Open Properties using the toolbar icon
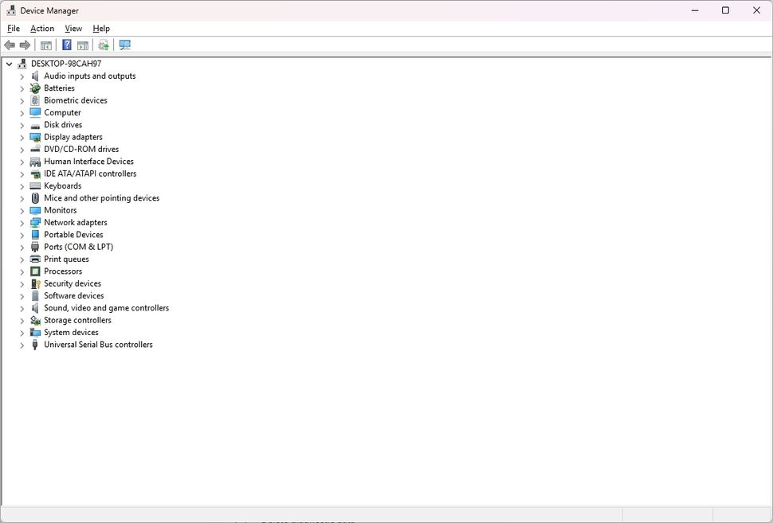The height and width of the screenshot is (523, 773). 82,45
